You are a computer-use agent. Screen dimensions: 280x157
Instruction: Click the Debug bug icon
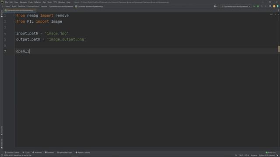[258, 7]
